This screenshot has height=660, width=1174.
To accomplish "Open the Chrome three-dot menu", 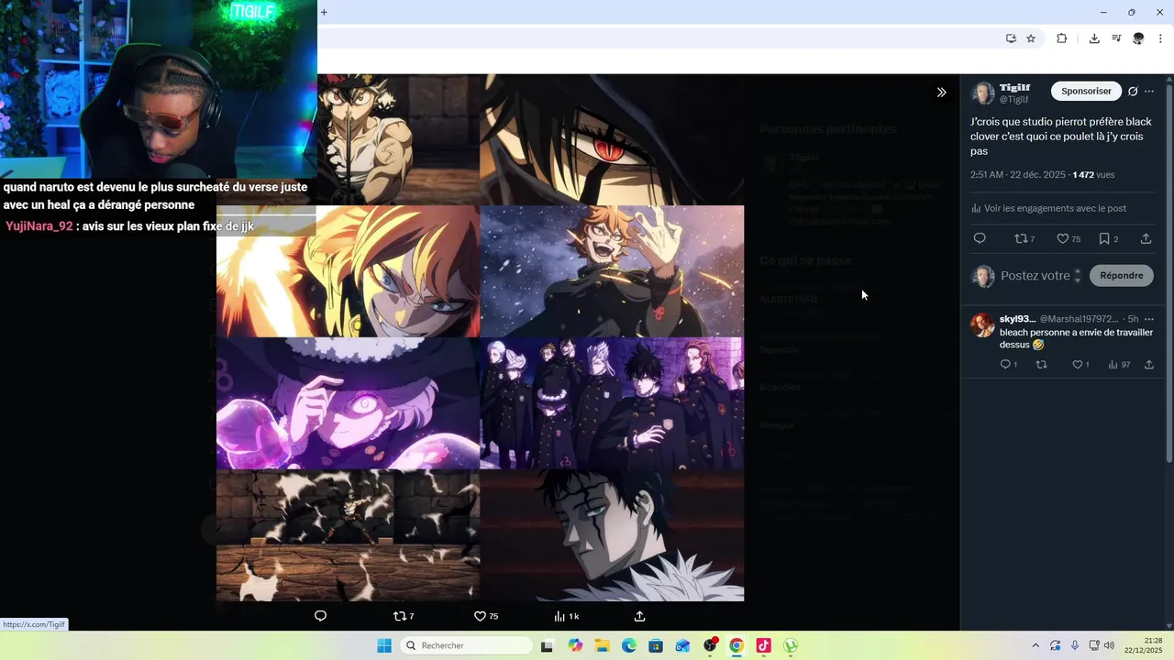I will tap(1160, 38).
